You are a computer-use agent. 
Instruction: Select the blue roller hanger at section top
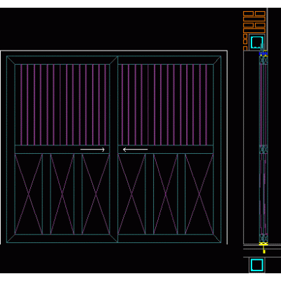263,53
